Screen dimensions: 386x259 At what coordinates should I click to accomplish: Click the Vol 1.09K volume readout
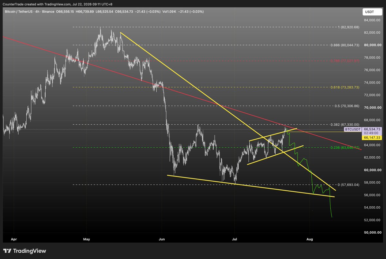pyautogui.click(x=169, y=12)
